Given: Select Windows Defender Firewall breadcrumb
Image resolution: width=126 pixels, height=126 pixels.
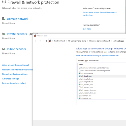Looking at the screenshot, I should point(100,41).
